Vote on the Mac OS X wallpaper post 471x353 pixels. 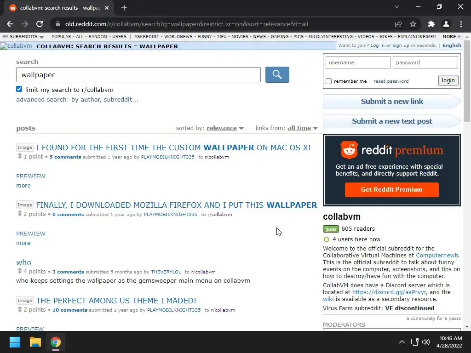19,156
